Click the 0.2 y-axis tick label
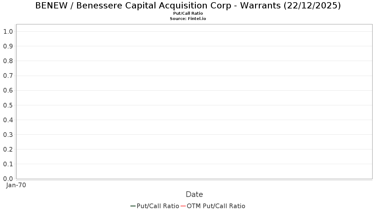 coord(8,149)
